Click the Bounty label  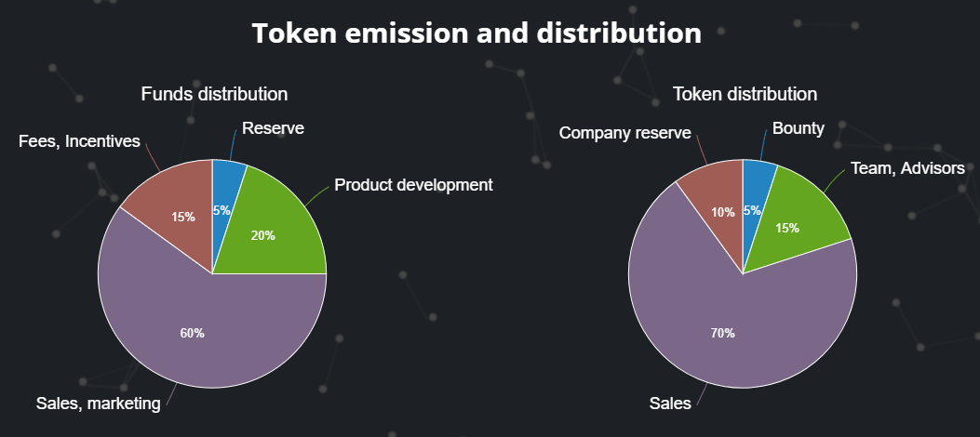(798, 128)
